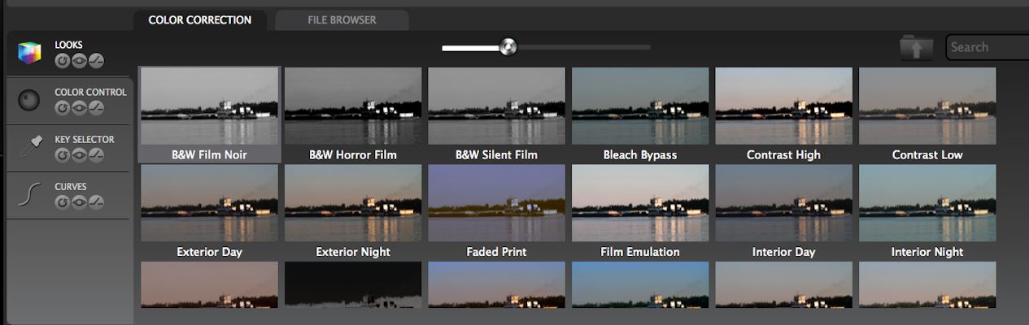Image resolution: width=1029 pixels, height=325 pixels.
Task: Click the Looks color cube icon
Action: (29, 53)
